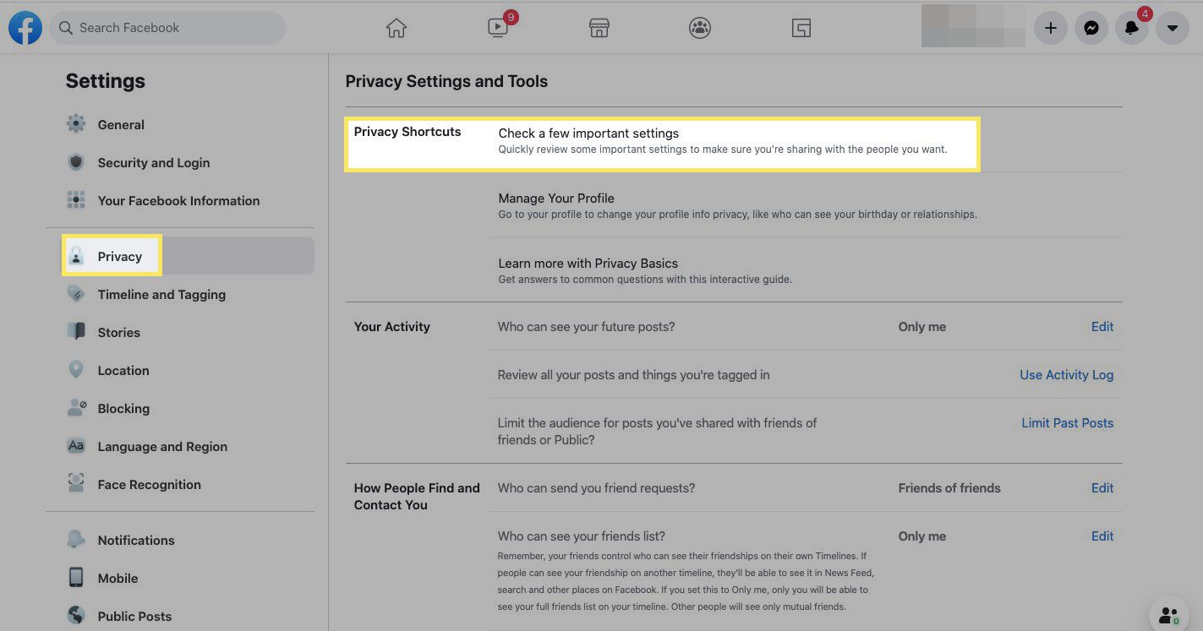The image size is (1203, 631).
Task: Click 'Who can see your friends list?' text
Action: (x=582, y=536)
